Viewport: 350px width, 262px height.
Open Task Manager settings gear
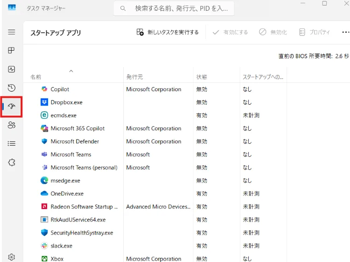click(x=12, y=257)
